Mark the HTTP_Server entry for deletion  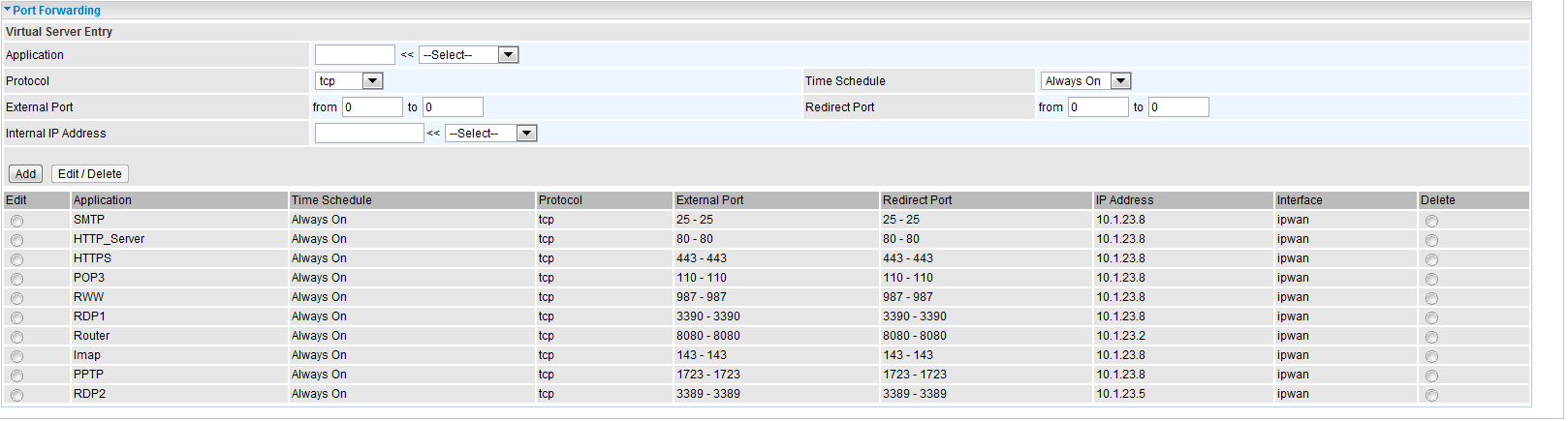1431,240
